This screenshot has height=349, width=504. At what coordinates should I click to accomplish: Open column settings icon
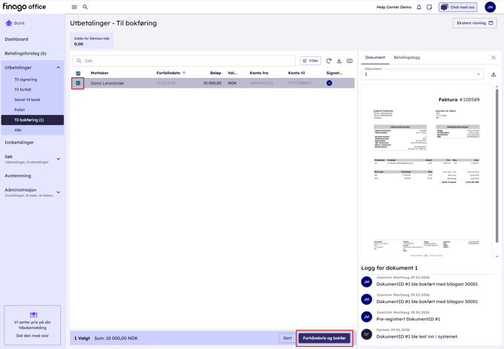tap(350, 61)
